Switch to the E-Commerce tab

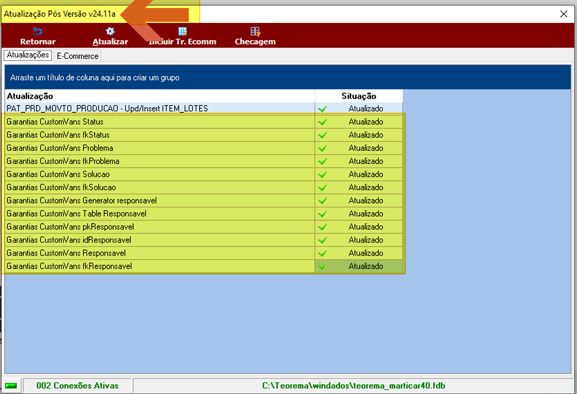pos(77,56)
